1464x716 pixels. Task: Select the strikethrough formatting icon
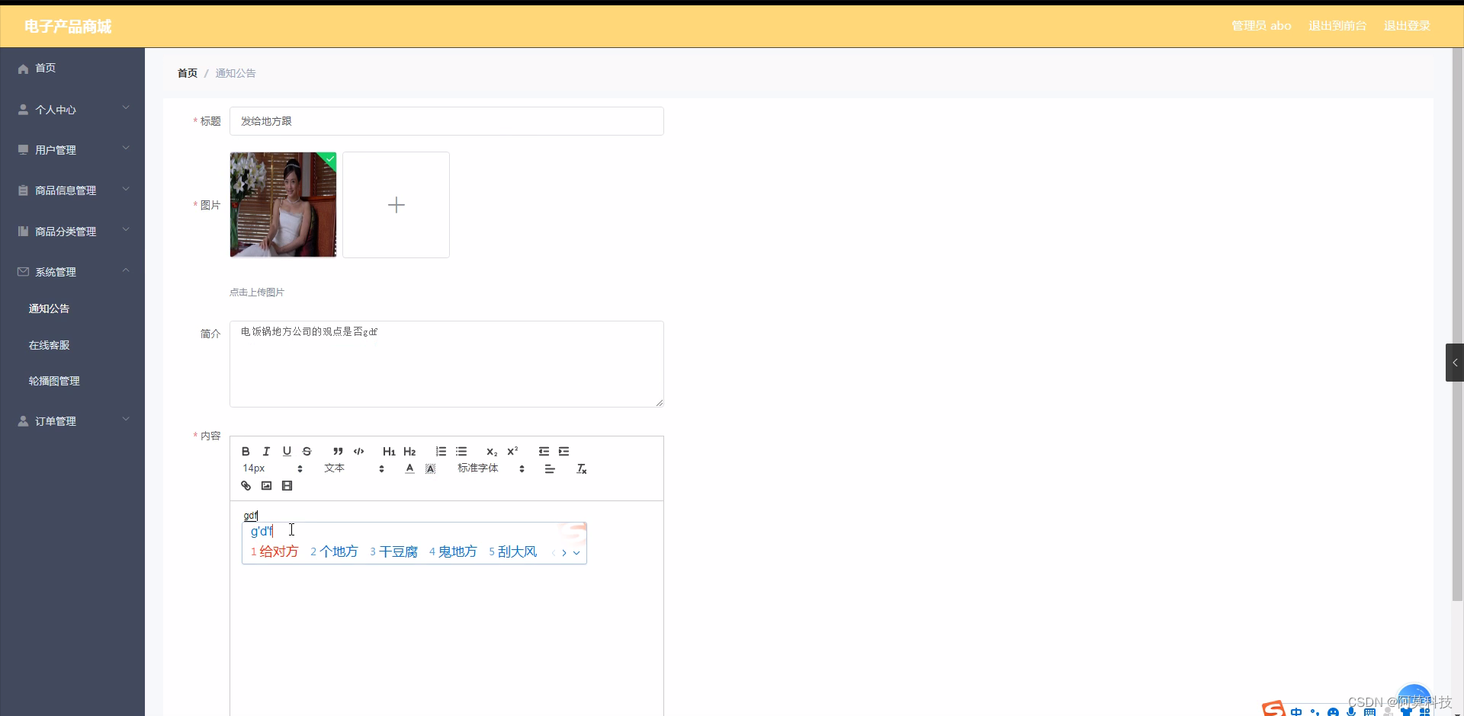click(307, 451)
